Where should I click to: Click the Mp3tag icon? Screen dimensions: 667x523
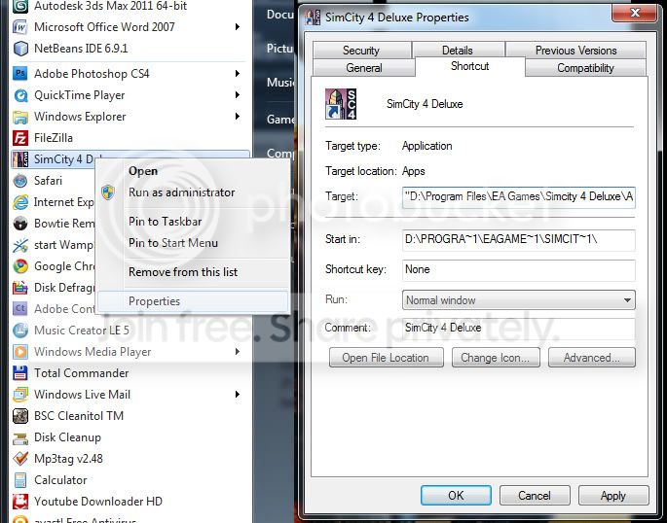[x=20, y=459]
